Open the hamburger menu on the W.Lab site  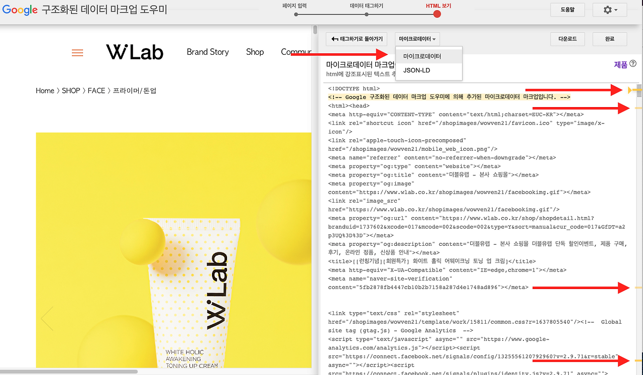click(77, 52)
